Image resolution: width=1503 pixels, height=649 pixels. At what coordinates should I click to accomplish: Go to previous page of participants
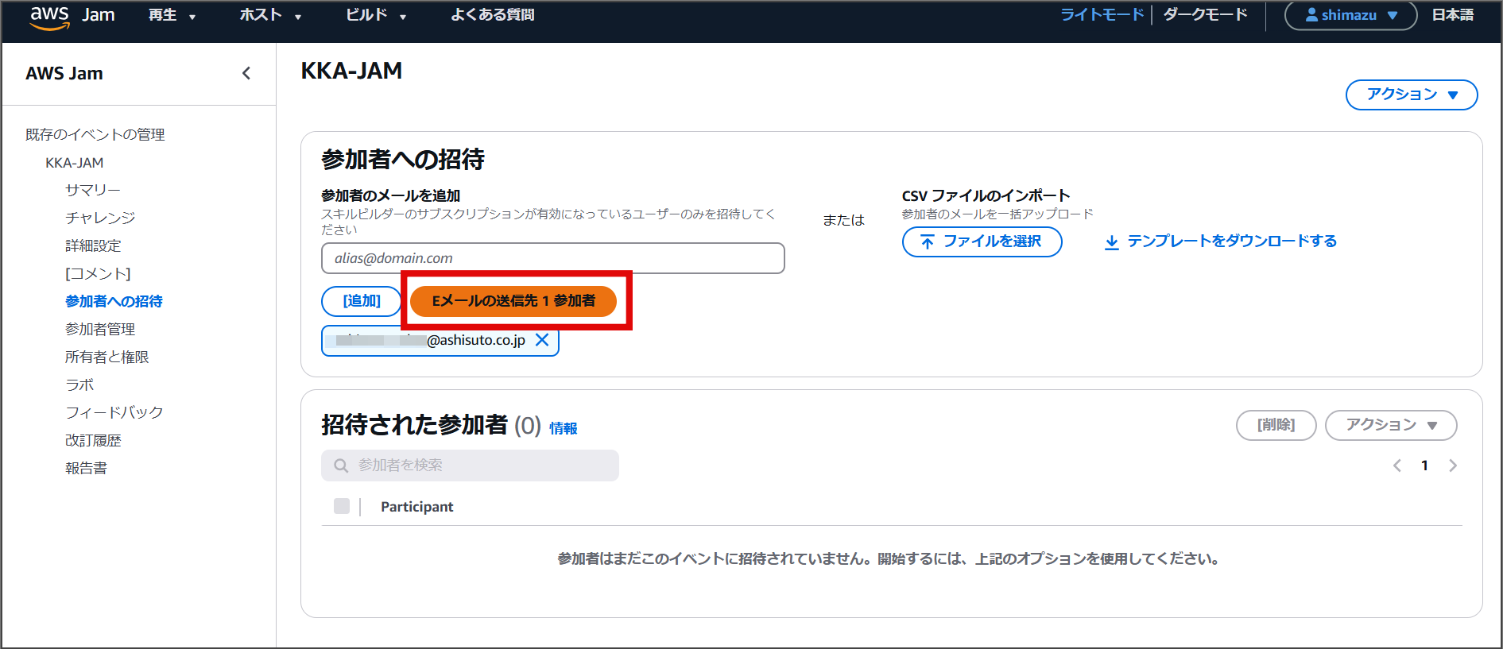(x=1396, y=466)
